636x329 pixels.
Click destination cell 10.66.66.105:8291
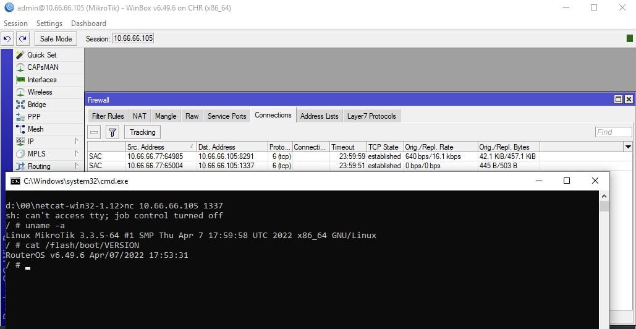(226, 156)
